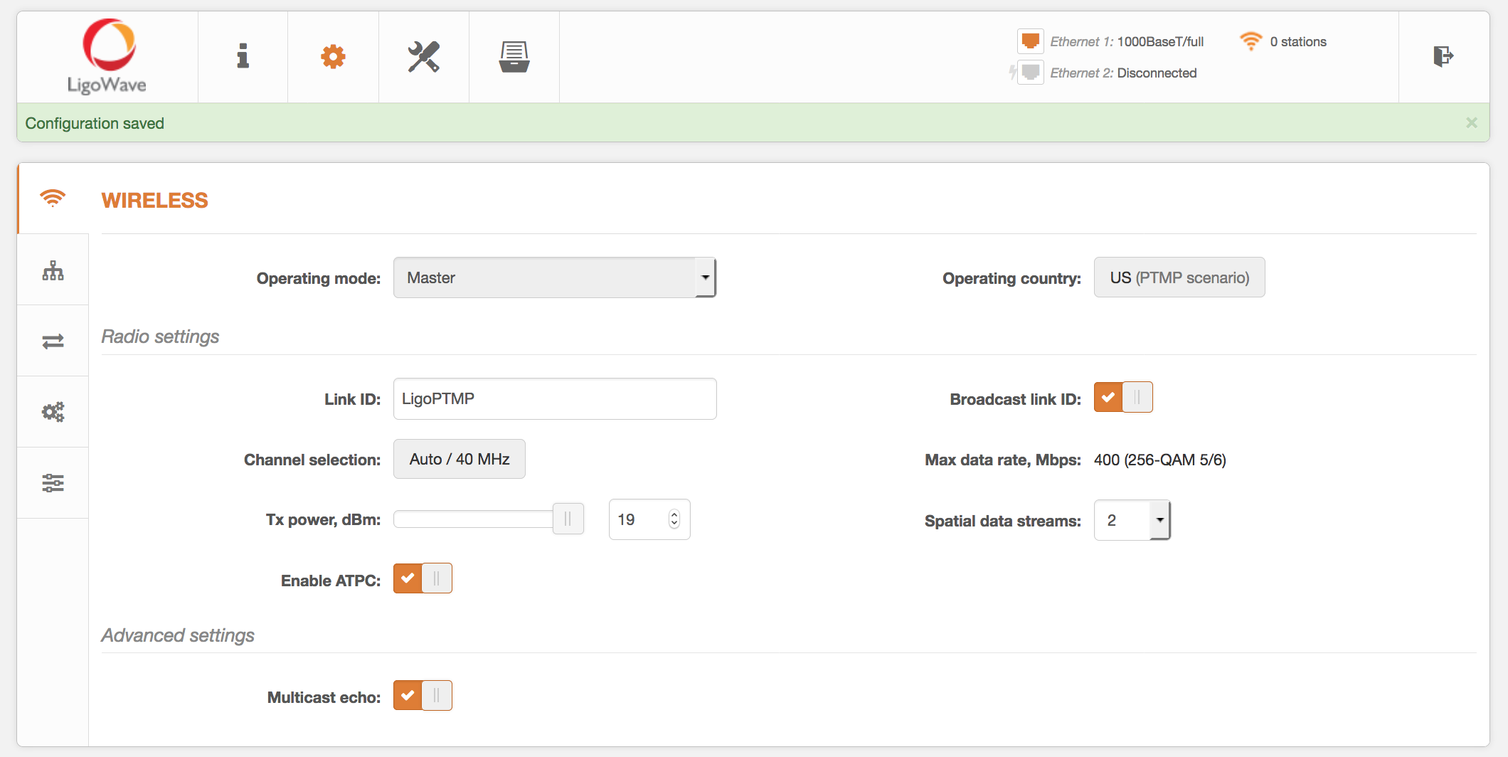Dismiss the Configuration saved notification
The image size is (1508, 757).
coord(1471,122)
